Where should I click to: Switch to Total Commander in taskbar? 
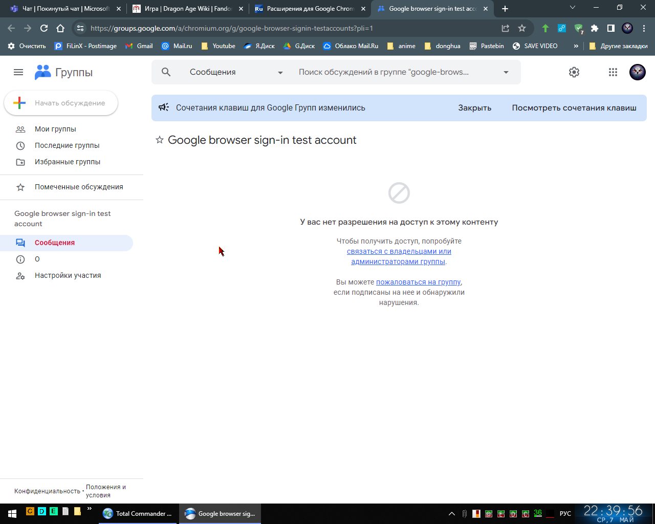click(x=138, y=513)
